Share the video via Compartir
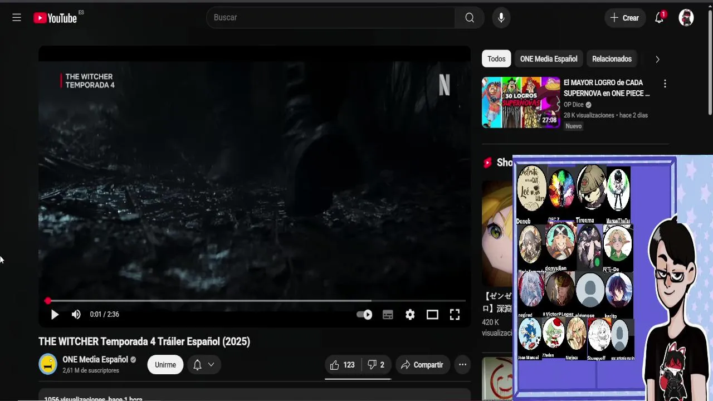This screenshot has width=713, height=401. point(422,365)
